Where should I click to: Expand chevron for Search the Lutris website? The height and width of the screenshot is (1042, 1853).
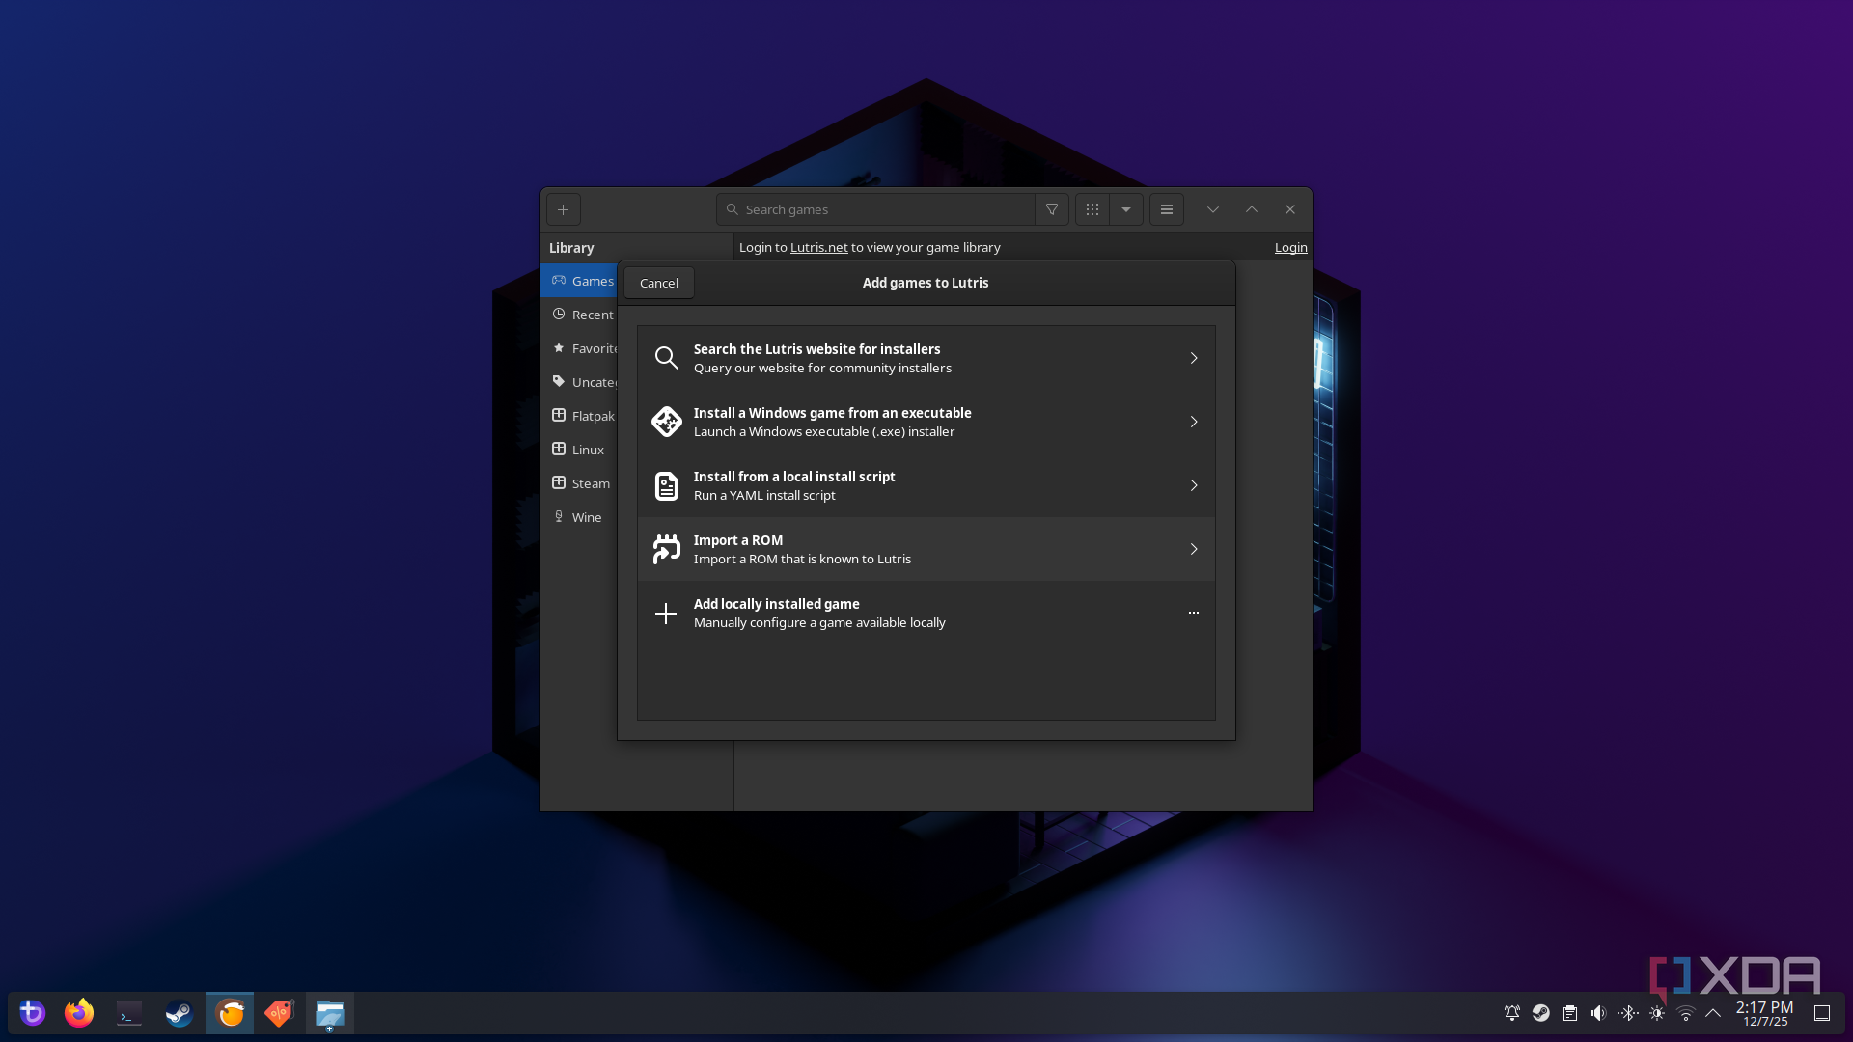click(1194, 358)
